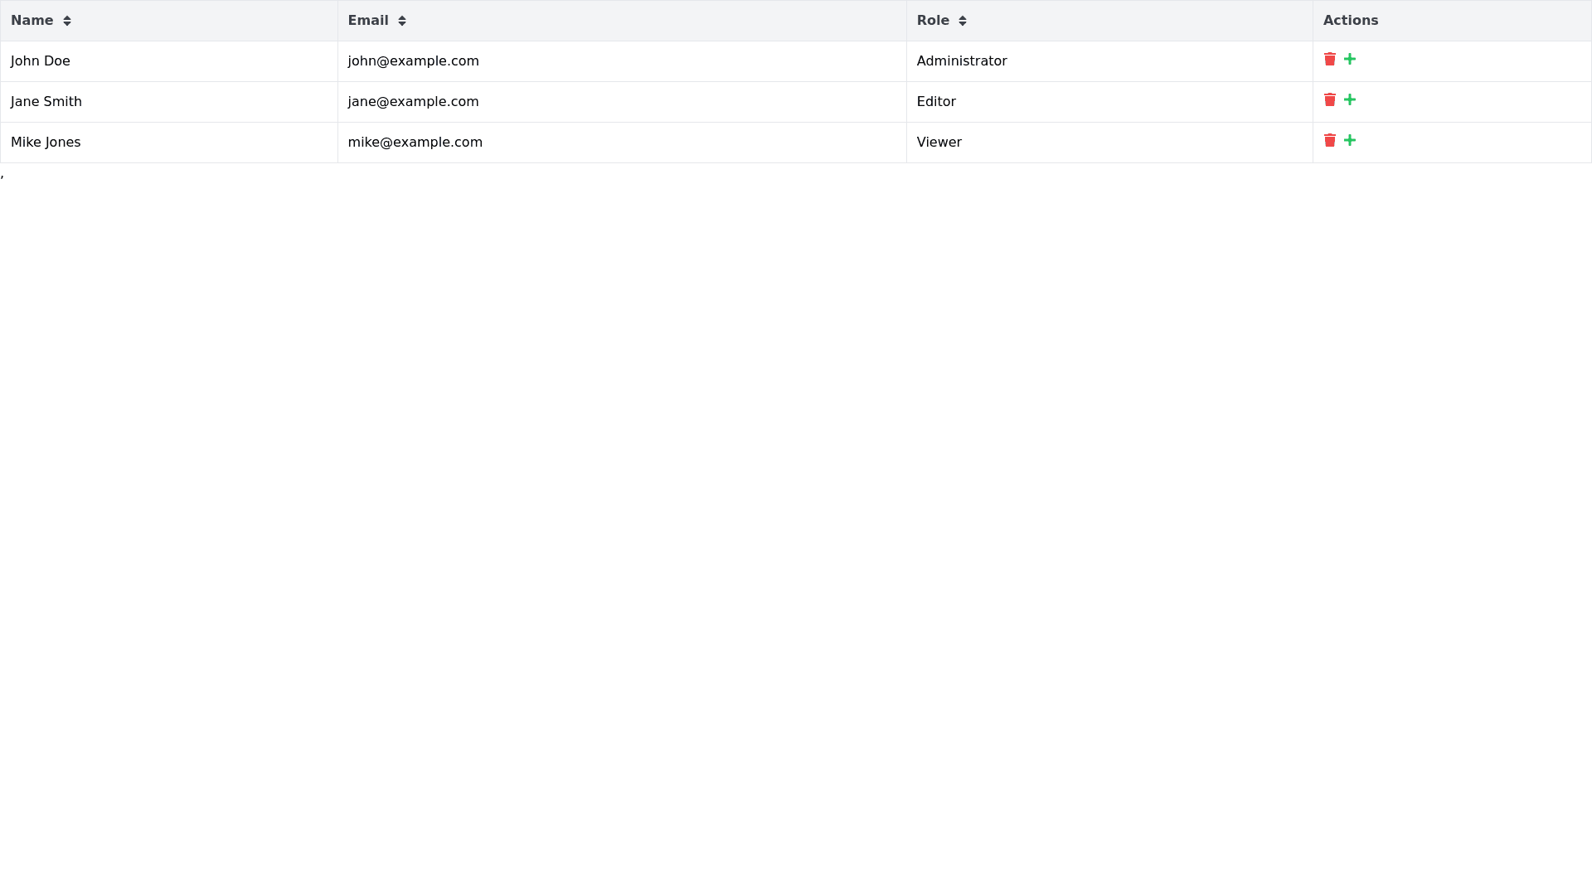Click the Editor role cell
The width and height of the screenshot is (1592, 895).
tap(936, 102)
